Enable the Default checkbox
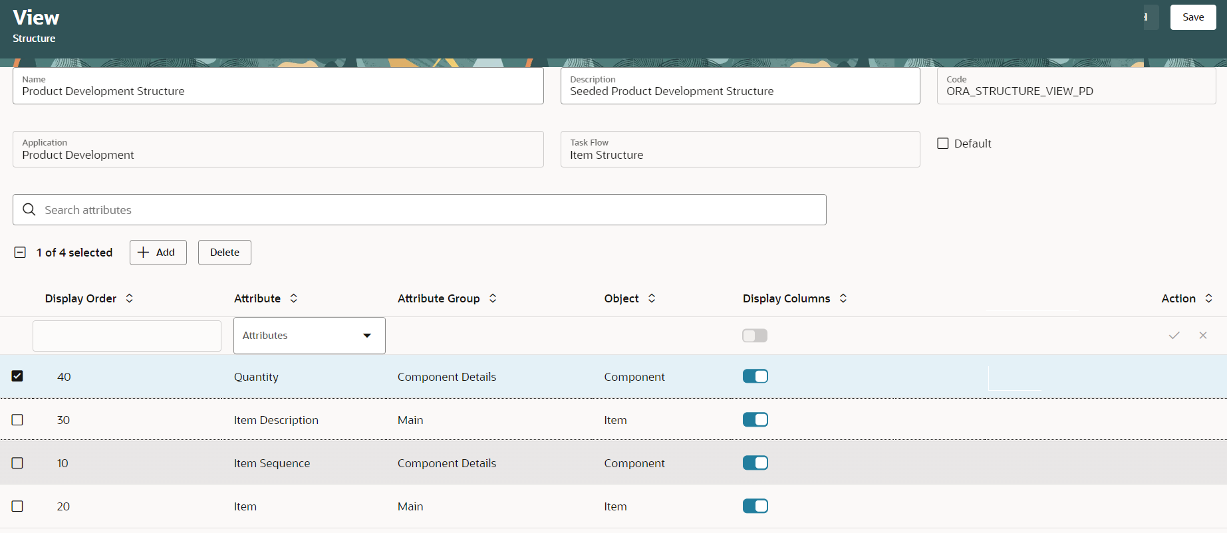The image size is (1227, 533). coord(943,144)
